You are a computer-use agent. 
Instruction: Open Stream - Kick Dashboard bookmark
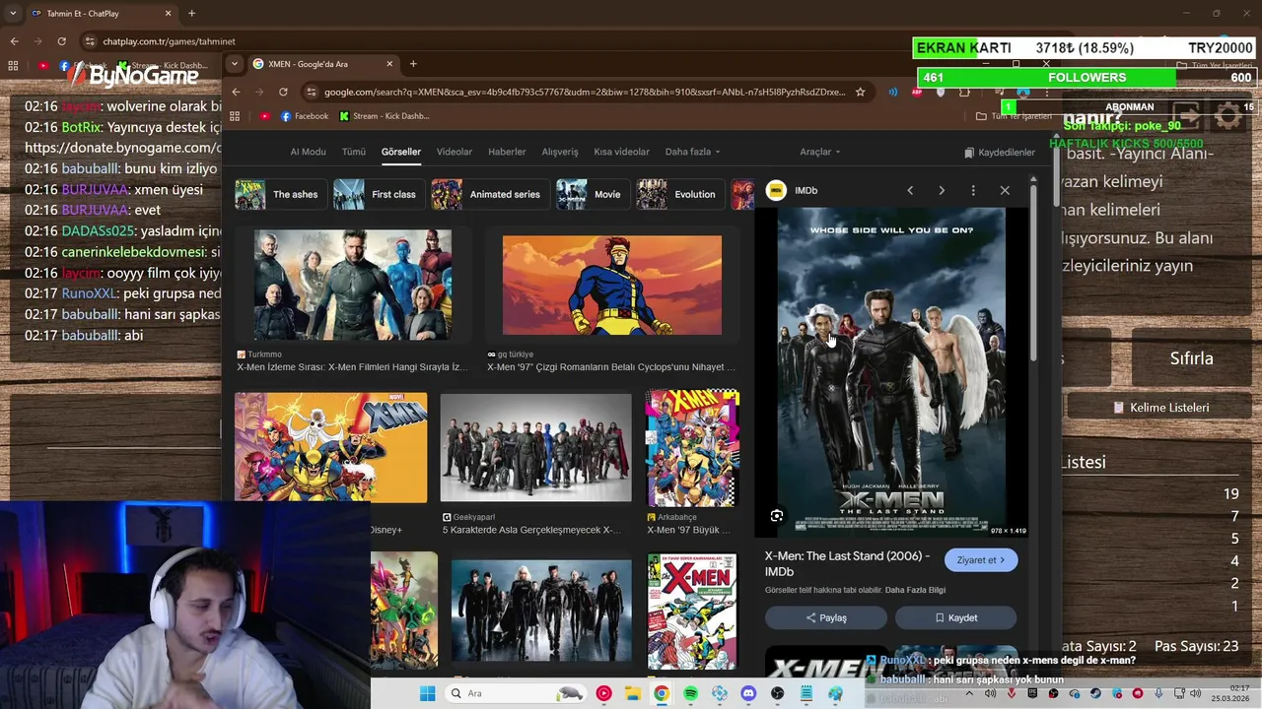385,116
